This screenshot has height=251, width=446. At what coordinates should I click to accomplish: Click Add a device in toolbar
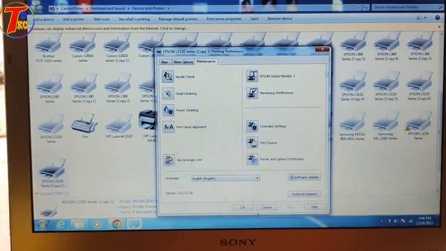click(x=43, y=20)
